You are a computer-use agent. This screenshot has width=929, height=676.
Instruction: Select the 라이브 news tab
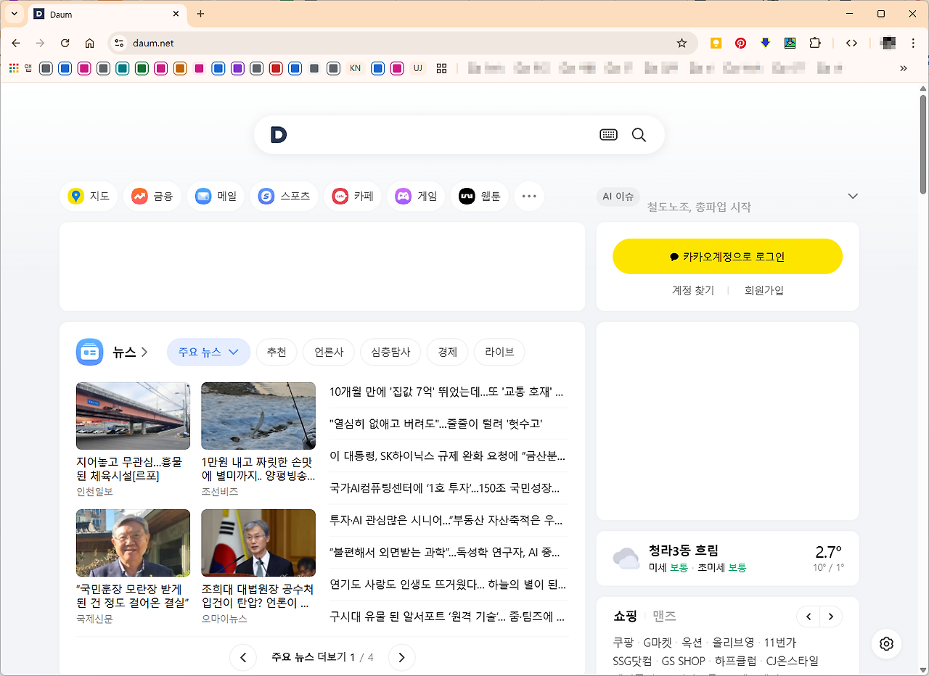(x=499, y=352)
